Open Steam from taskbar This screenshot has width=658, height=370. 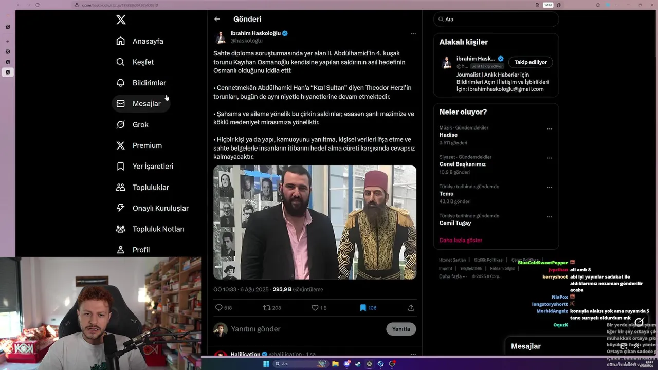(x=358, y=364)
